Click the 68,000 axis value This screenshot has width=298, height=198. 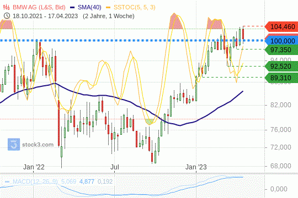pos(281,166)
